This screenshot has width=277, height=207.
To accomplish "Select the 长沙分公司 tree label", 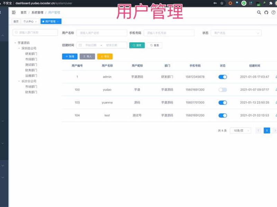I will (29, 81).
